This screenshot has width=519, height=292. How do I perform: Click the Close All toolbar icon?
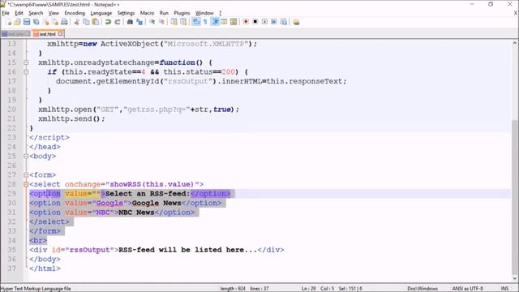pos(55,22)
